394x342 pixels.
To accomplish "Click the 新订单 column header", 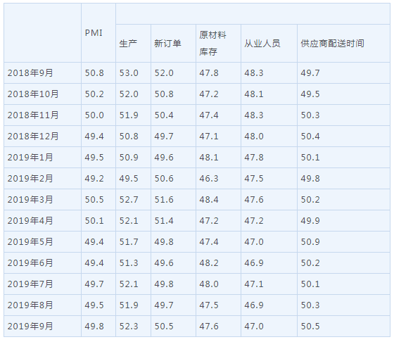I will [167, 44].
